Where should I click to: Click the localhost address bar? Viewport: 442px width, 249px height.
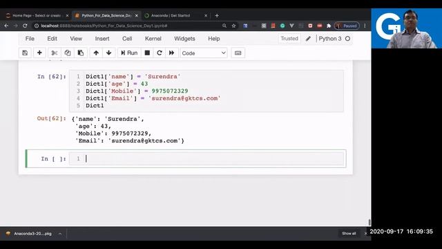pyautogui.click(x=127, y=26)
